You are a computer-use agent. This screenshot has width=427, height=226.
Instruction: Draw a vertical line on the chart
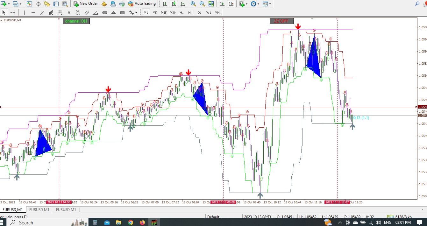[24, 12]
